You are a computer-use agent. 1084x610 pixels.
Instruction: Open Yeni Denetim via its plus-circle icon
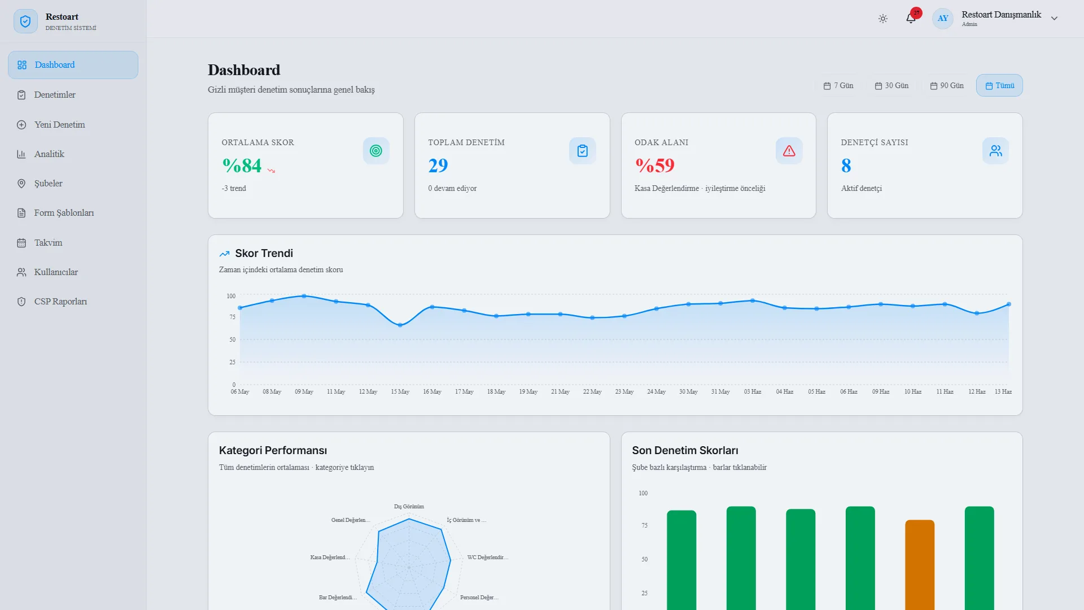(21, 125)
